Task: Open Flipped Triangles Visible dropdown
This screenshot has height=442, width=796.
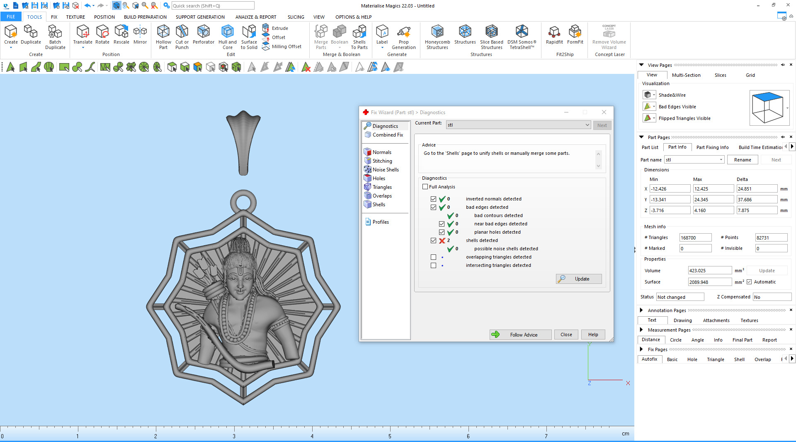Action: tap(654, 118)
